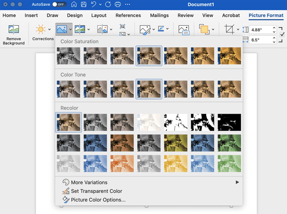Open Picture Color Options...
The width and height of the screenshot is (287, 214).
click(149, 200)
